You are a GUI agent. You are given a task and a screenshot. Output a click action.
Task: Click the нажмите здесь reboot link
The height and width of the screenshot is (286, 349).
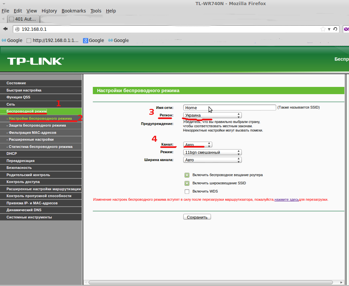[x=287, y=200]
